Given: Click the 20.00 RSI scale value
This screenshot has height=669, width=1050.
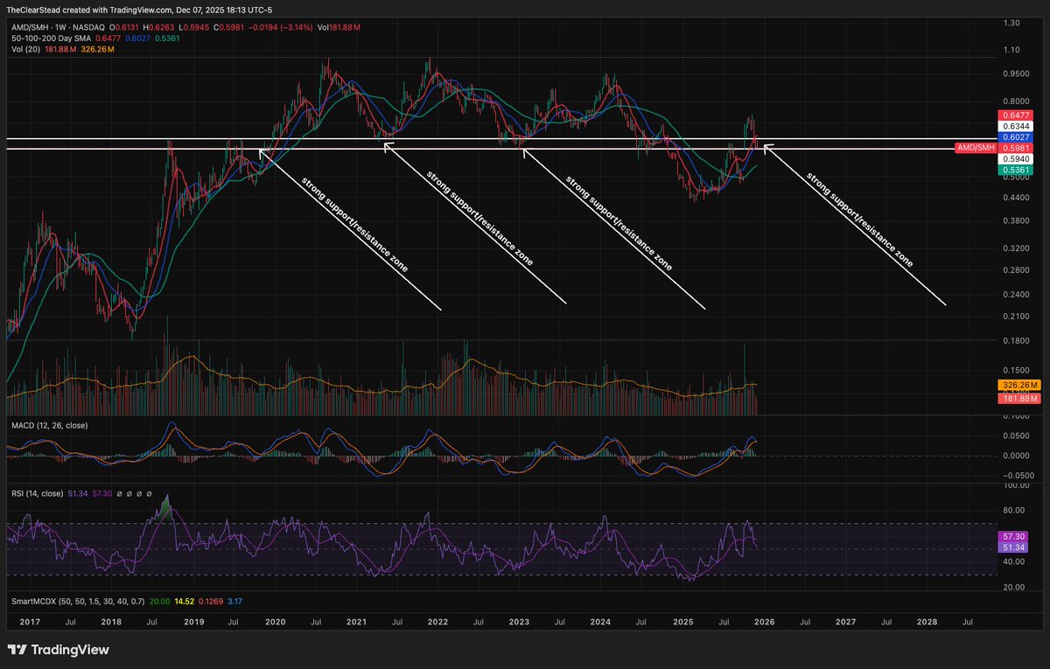Looking at the screenshot, I should tap(1014, 588).
